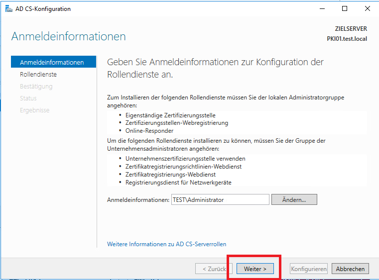Switch to the Rollendienste step

tap(38, 74)
